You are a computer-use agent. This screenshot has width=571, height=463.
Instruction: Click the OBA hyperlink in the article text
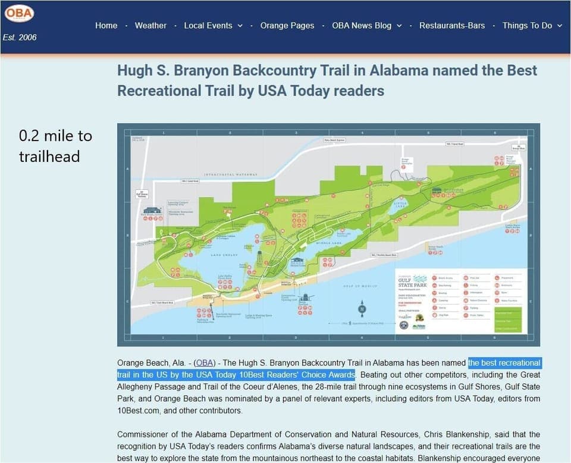pyautogui.click(x=204, y=362)
